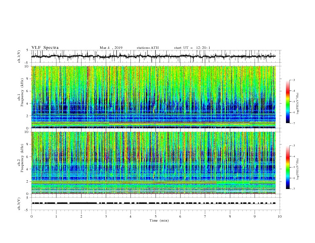
Task: Click the time axis tick label '1'
Action: [x=56, y=216]
